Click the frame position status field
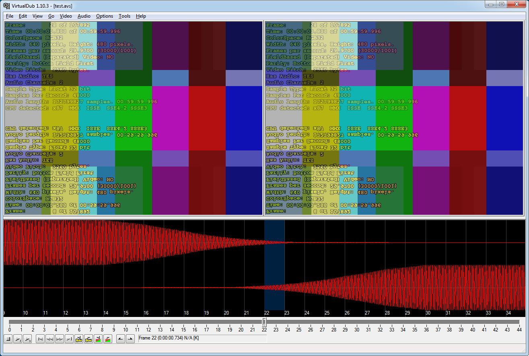 point(202,339)
